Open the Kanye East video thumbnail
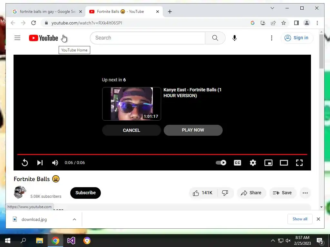The image size is (330, 247). (x=131, y=104)
